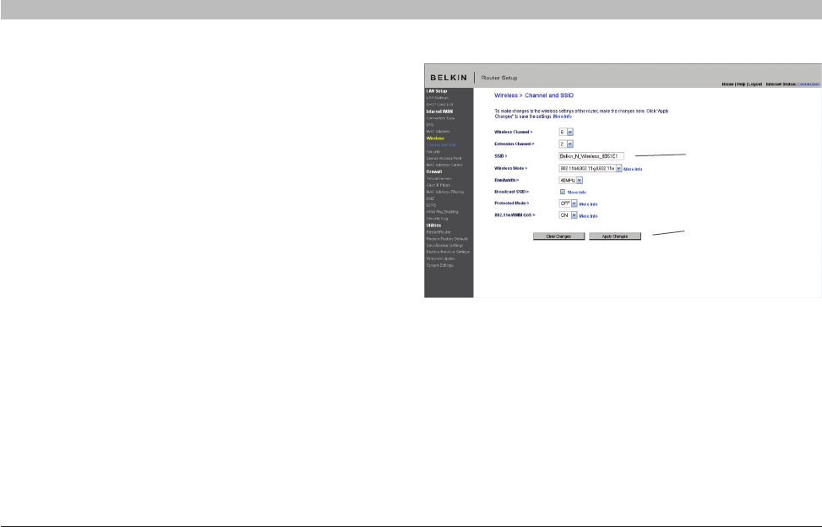The image size is (822, 527).
Task: Open MAC Address Filtering in the sidebar
Action: click(x=445, y=193)
